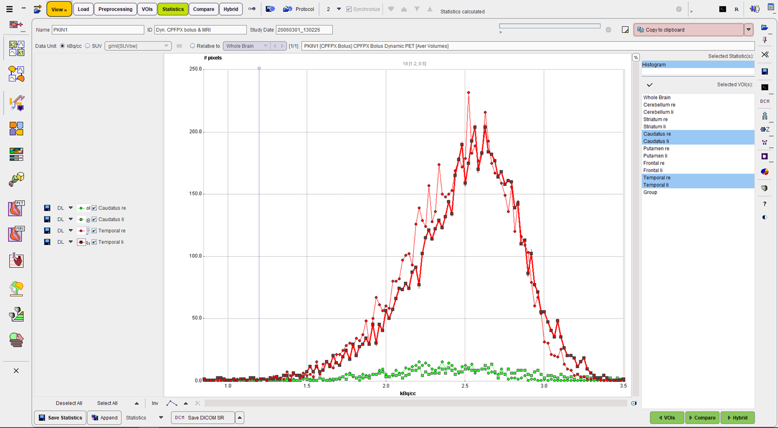This screenshot has height=428, width=778.
Task: Open Temporal li DL dropdown arrow
Action: [70, 242]
